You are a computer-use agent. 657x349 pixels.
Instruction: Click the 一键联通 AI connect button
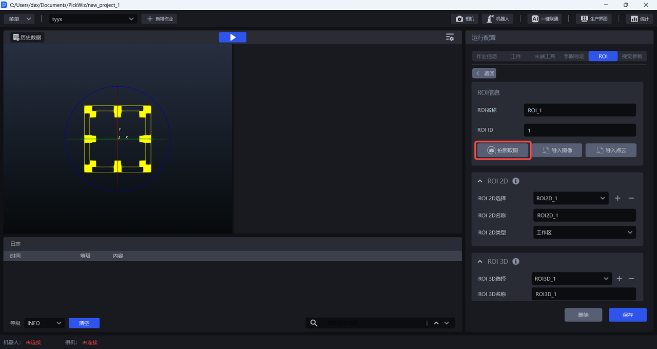545,19
